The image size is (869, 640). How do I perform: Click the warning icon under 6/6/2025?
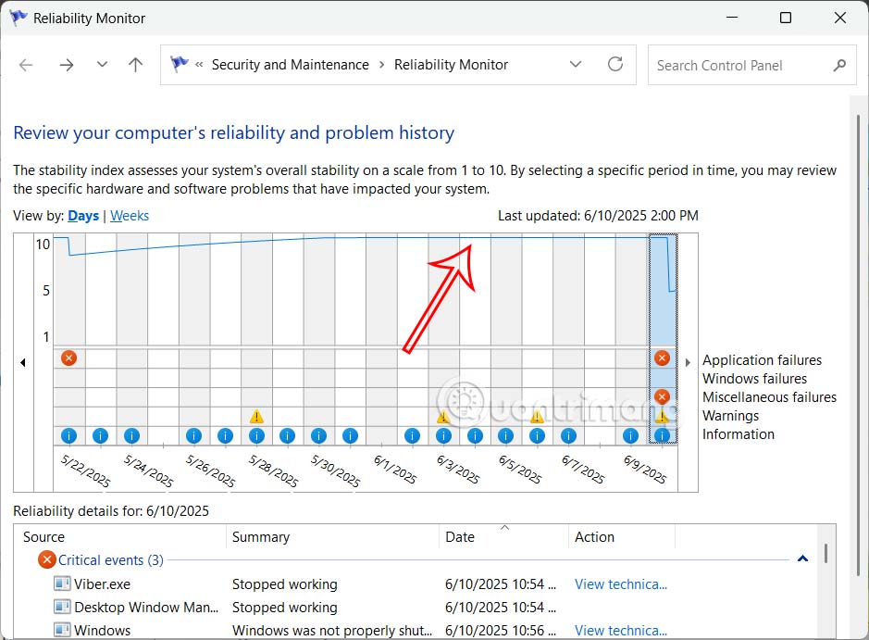point(537,418)
